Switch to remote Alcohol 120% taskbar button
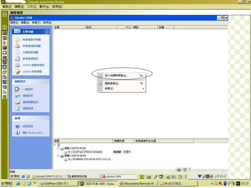Image resolution: width=251 pixels, height=188 pixels. point(118,176)
